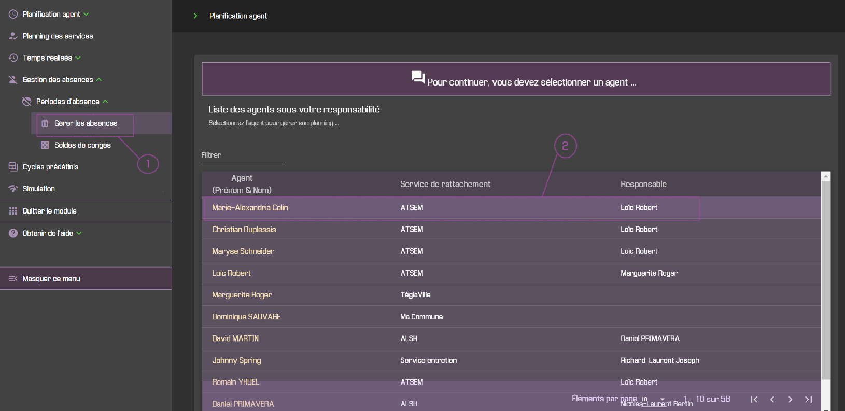Click the Planning des services person icon
Viewport: 845px width, 411px height.
(13, 36)
